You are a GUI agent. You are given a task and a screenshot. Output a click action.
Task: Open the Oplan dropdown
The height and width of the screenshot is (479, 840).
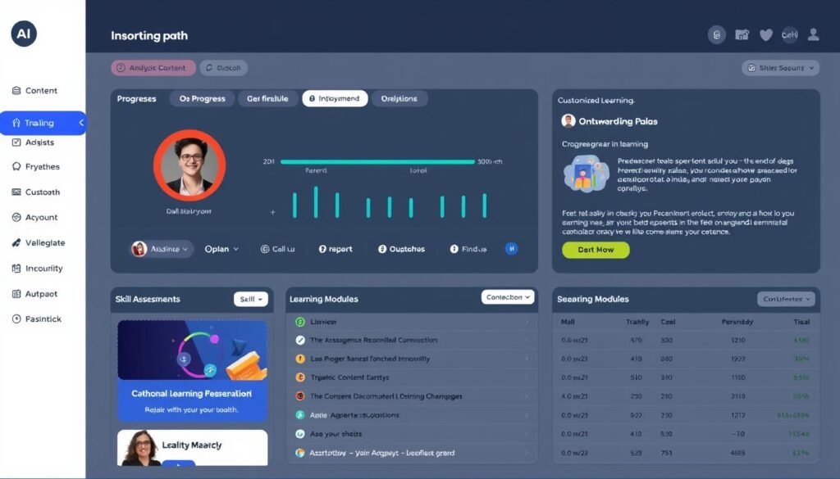click(x=221, y=249)
